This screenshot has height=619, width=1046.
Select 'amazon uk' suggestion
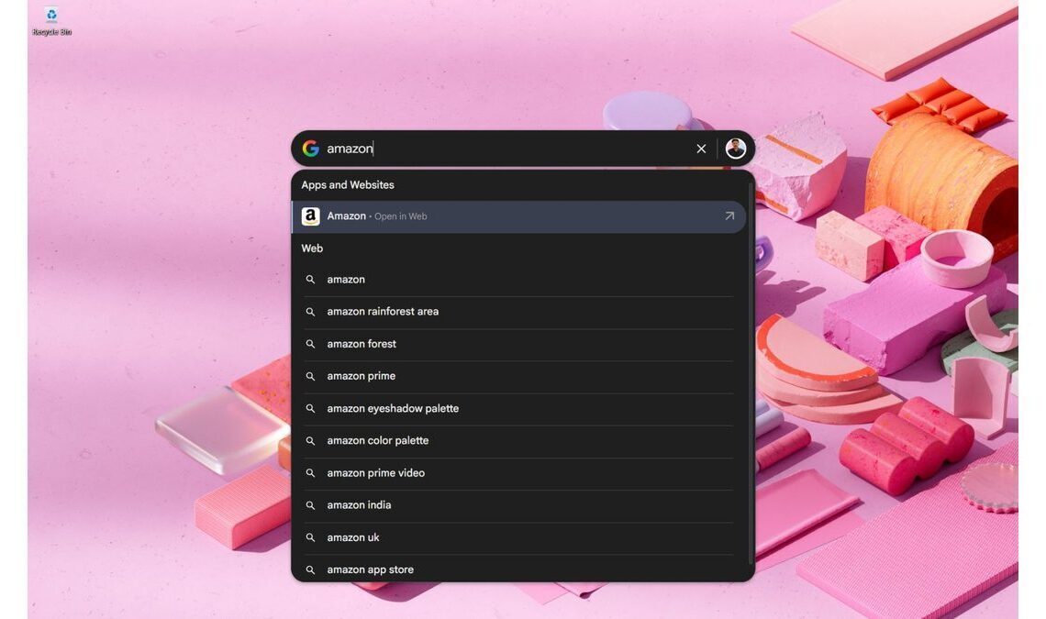(519, 537)
